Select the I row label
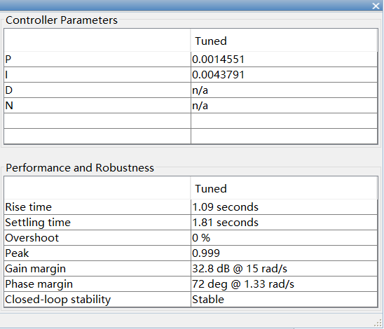The height and width of the screenshot is (329, 384). pyautogui.click(x=97, y=75)
